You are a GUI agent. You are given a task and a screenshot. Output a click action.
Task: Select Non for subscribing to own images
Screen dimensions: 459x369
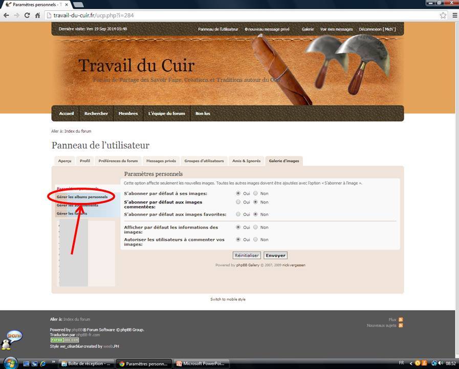[x=256, y=193]
